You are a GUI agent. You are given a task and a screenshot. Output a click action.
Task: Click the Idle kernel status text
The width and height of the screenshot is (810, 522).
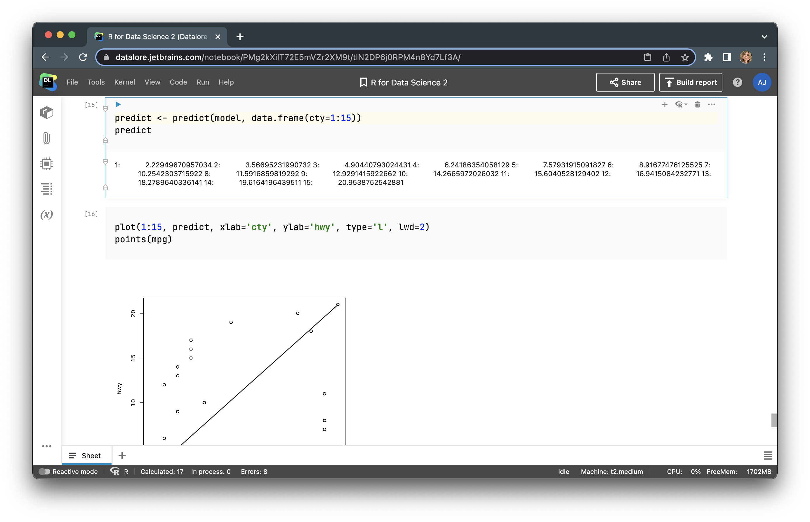(x=563, y=472)
